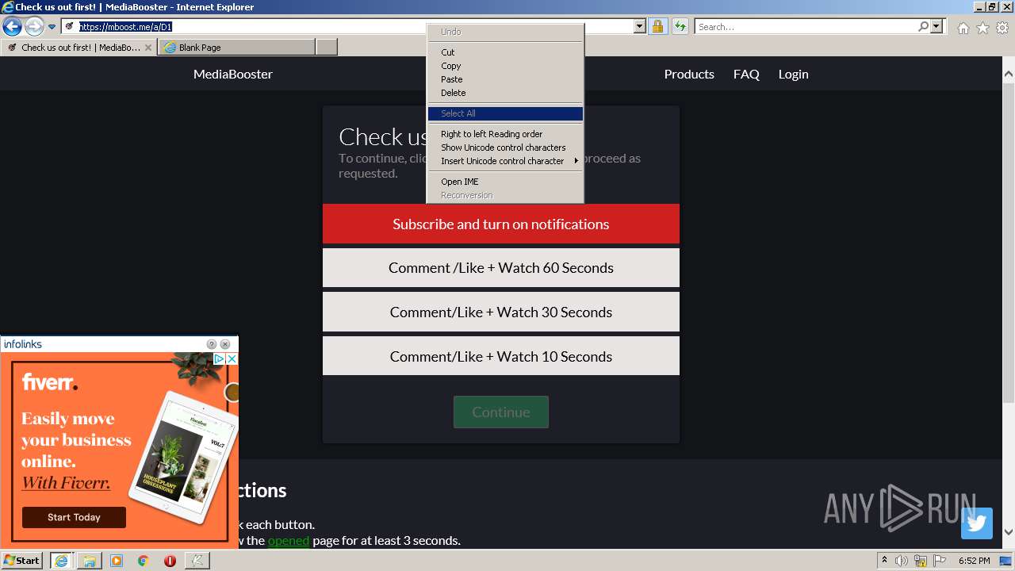Open the Products navigation link
The width and height of the screenshot is (1015, 571).
click(689, 74)
